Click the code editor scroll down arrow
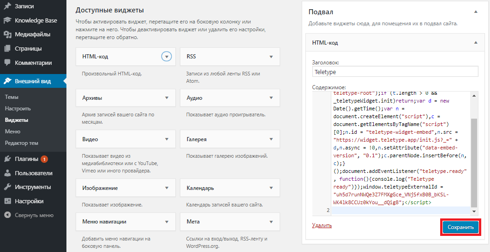Viewport: 490px width, 252px height. click(x=474, y=212)
